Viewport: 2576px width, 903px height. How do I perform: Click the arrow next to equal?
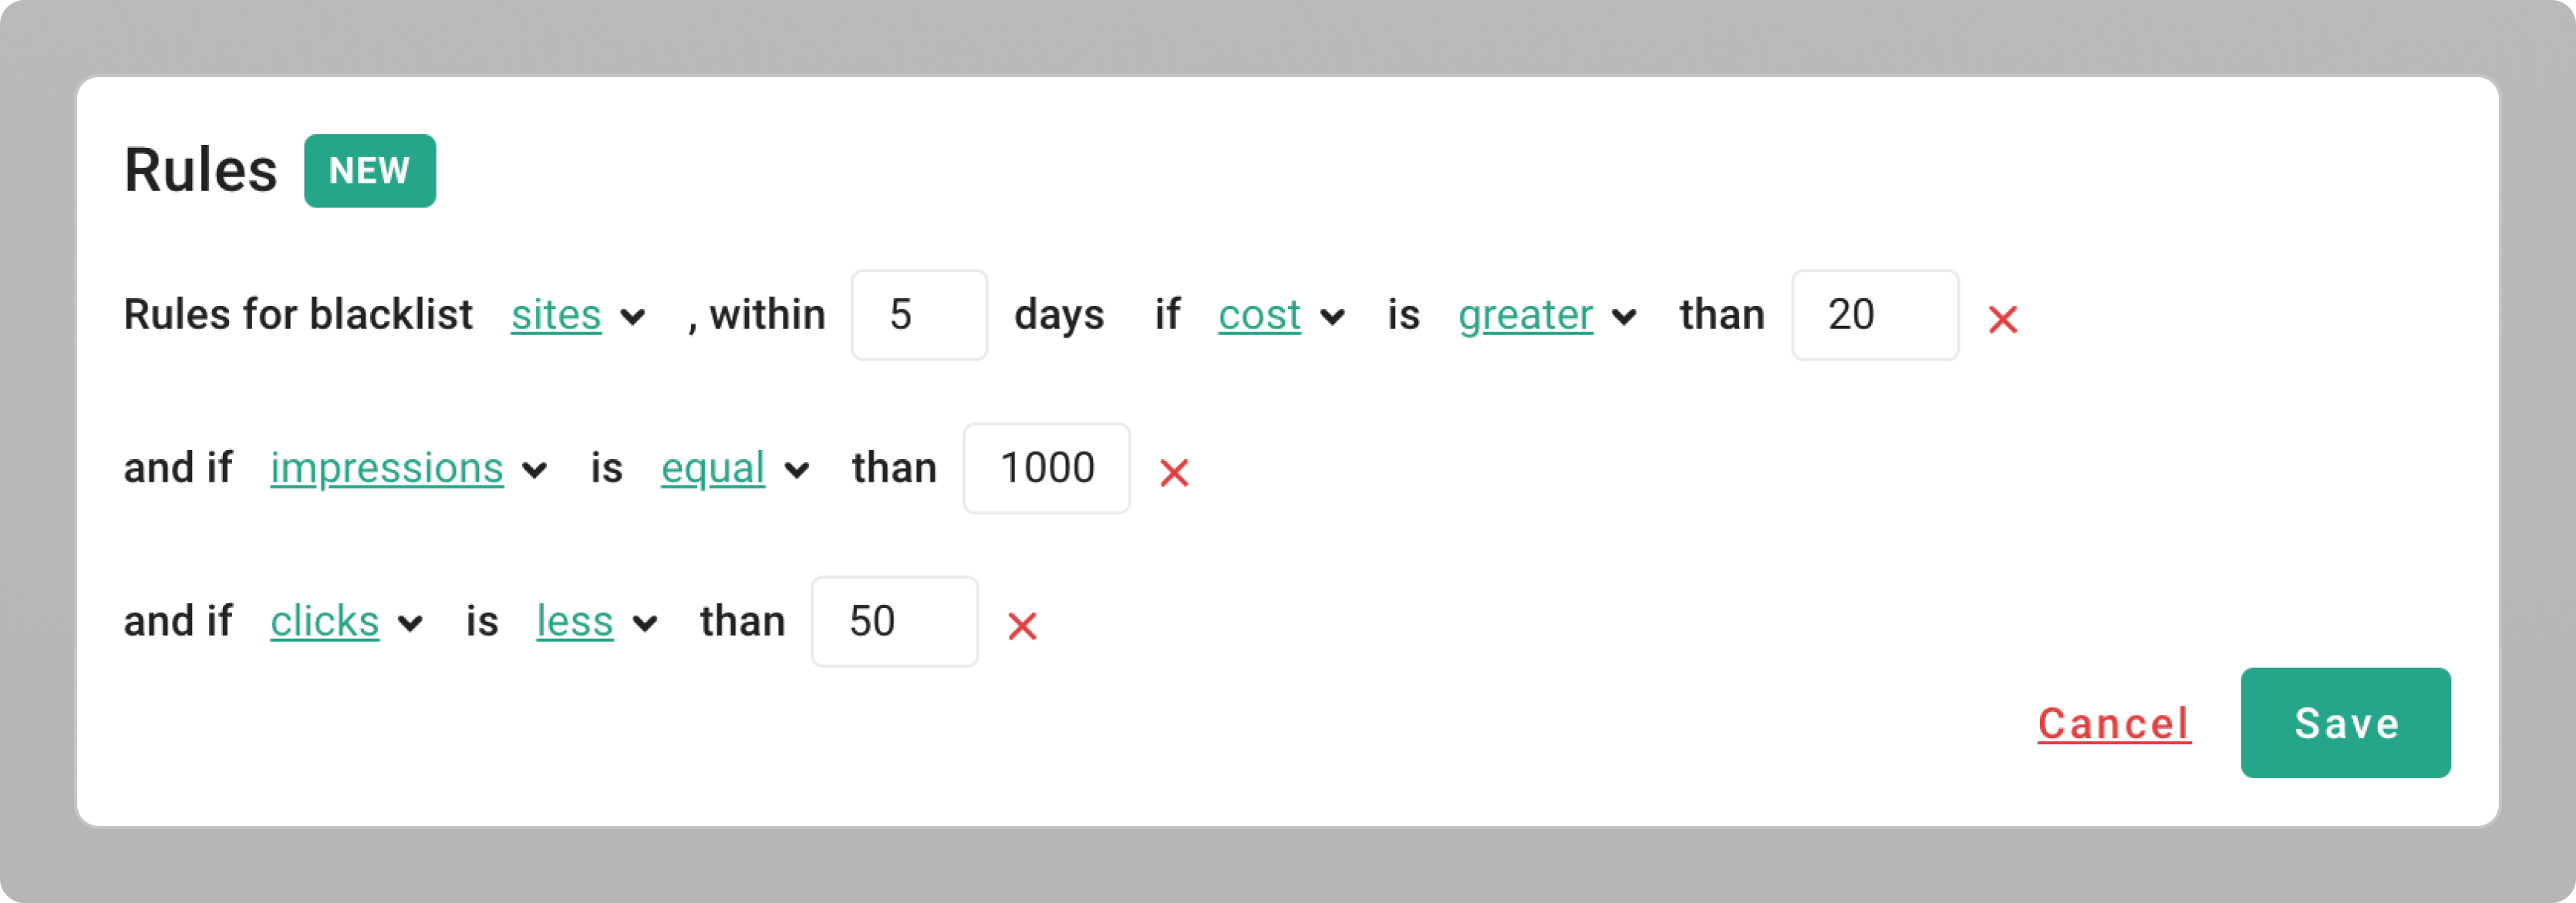[x=796, y=471]
